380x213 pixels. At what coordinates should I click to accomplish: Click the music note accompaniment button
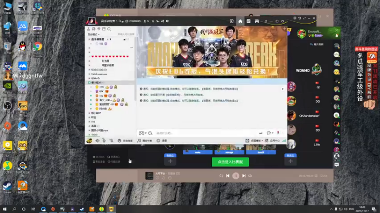[x=145, y=141]
